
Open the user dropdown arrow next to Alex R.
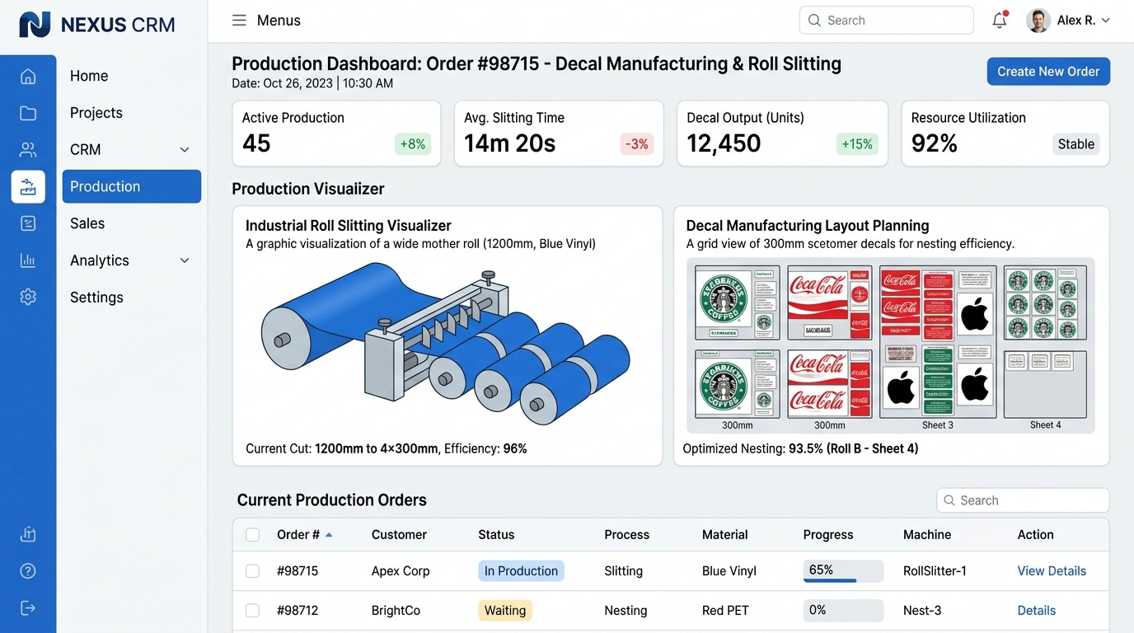tap(1106, 21)
